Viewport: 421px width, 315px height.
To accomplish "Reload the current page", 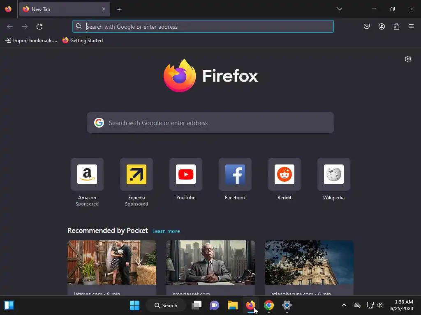I will [39, 27].
